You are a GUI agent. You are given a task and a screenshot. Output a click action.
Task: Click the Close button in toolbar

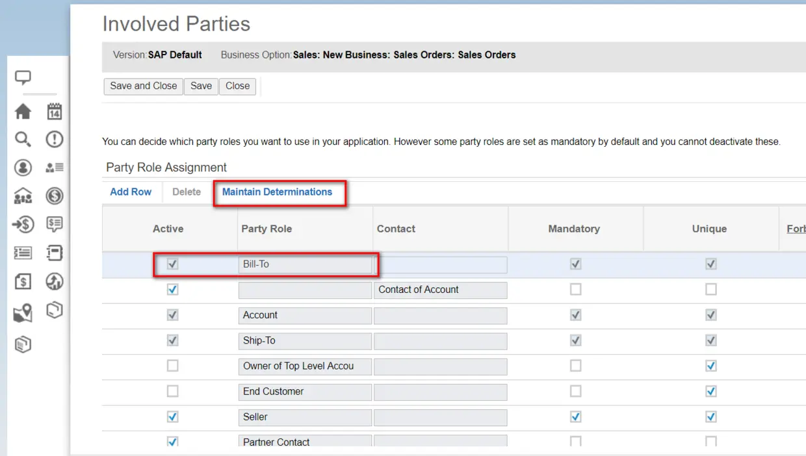coord(237,86)
